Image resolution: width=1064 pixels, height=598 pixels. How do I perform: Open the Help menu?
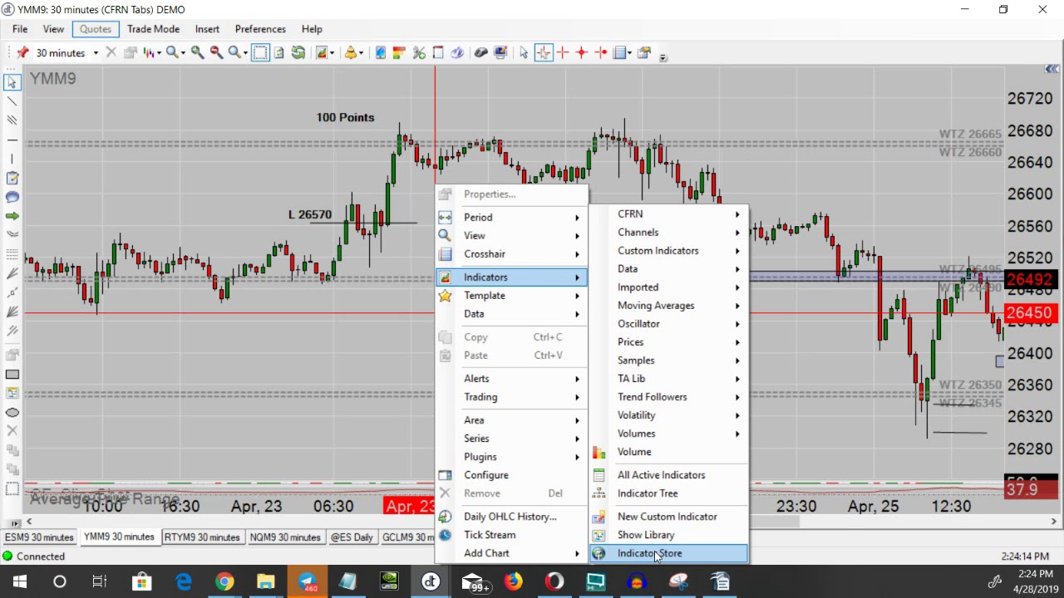coord(312,29)
